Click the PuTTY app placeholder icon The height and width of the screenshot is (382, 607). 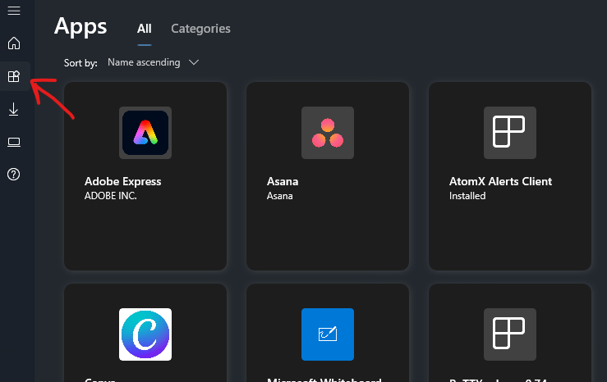click(510, 334)
